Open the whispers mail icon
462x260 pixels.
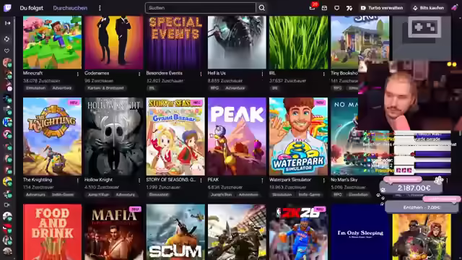click(324, 8)
